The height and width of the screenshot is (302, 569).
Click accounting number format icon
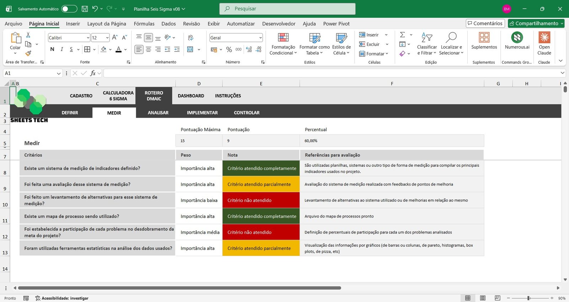[x=214, y=49]
